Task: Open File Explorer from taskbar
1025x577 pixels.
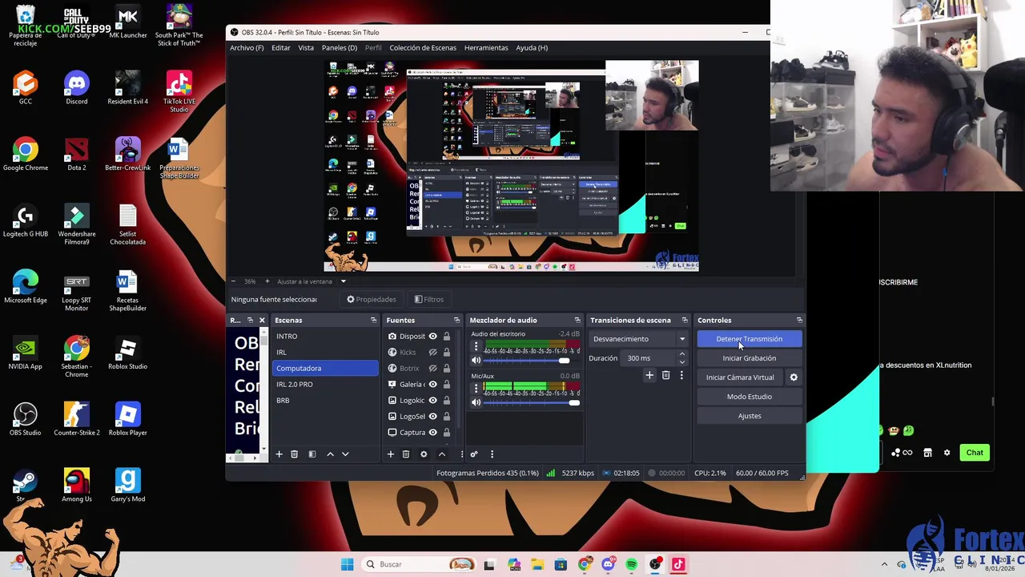Action: coord(537,564)
